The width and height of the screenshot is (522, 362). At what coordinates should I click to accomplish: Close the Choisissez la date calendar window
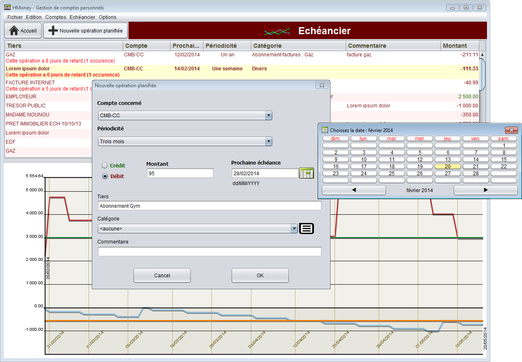click(511, 130)
